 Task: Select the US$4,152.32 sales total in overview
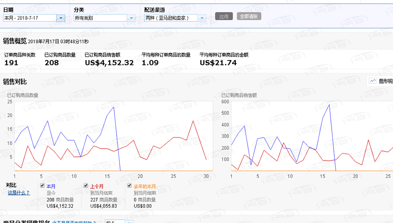(109, 63)
